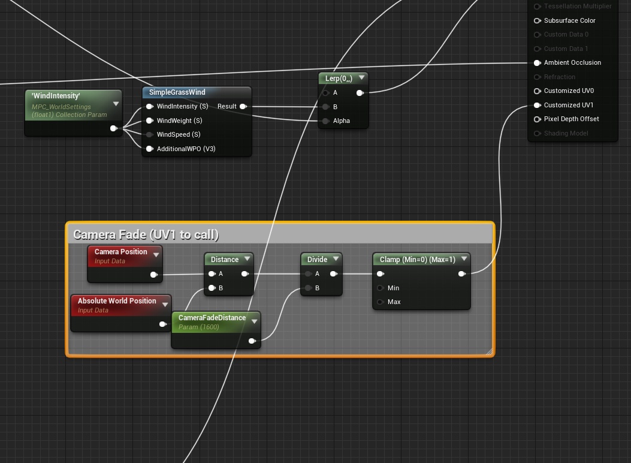Open the Distance node dropdown arrow
Viewport: 631px width, 463px height.
click(x=246, y=259)
